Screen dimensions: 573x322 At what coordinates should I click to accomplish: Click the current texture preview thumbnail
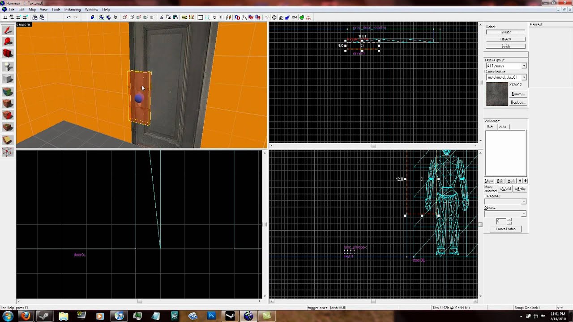[x=497, y=94]
